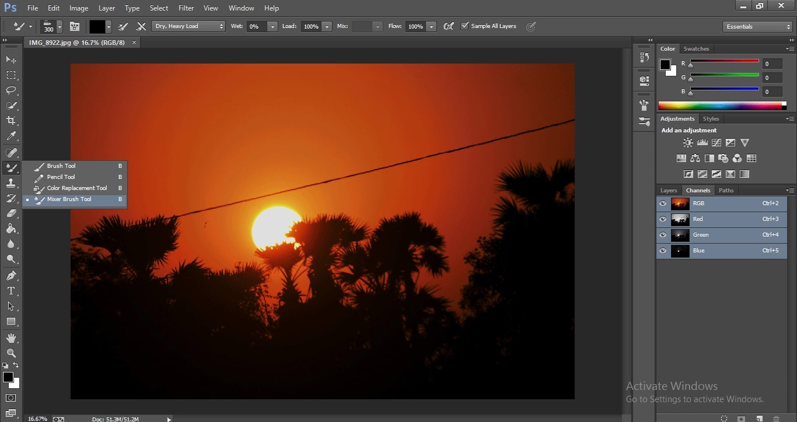Open the collapsed Brush Presets panel icon
Screen dimensions: 797x422
tap(644, 122)
